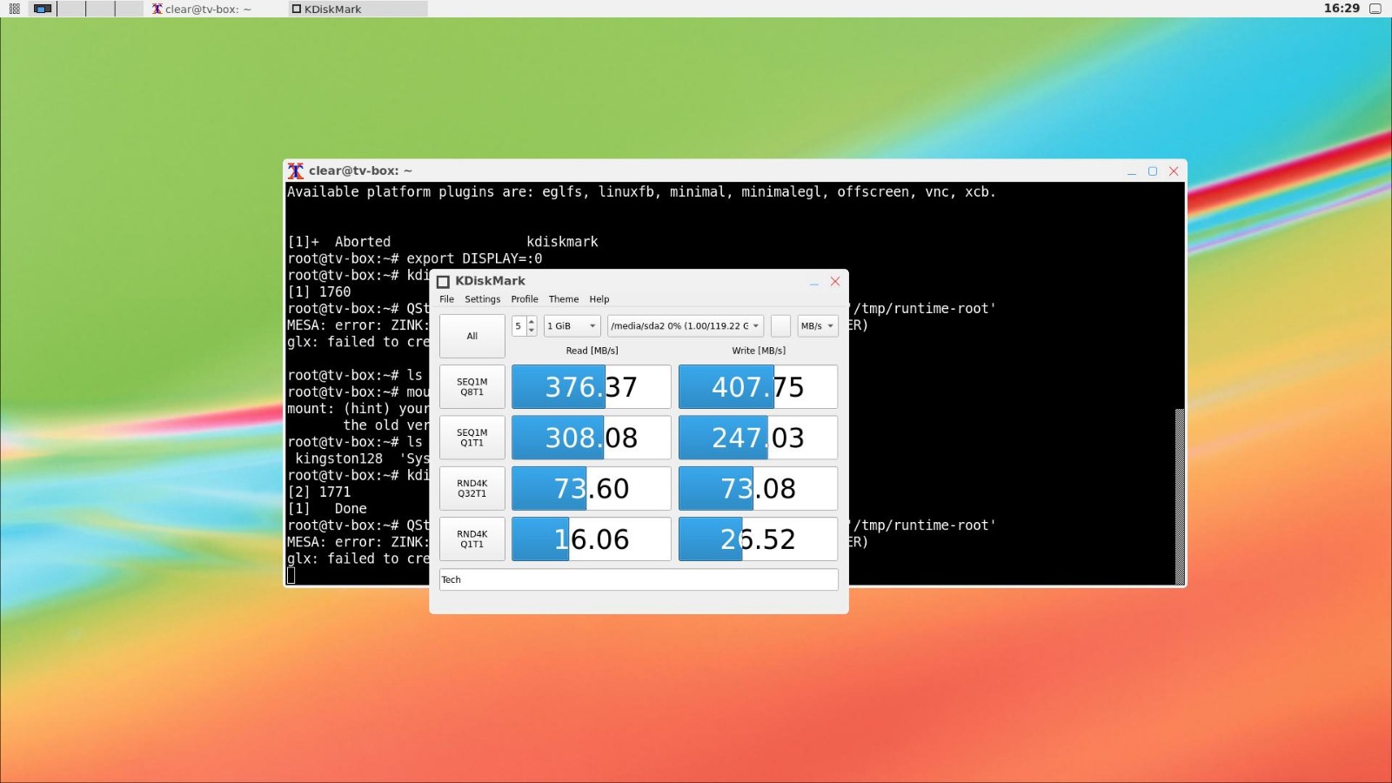Screen dimensions: 1392x783
Task: Close the KDiskMark window
Action: (835, 281)
